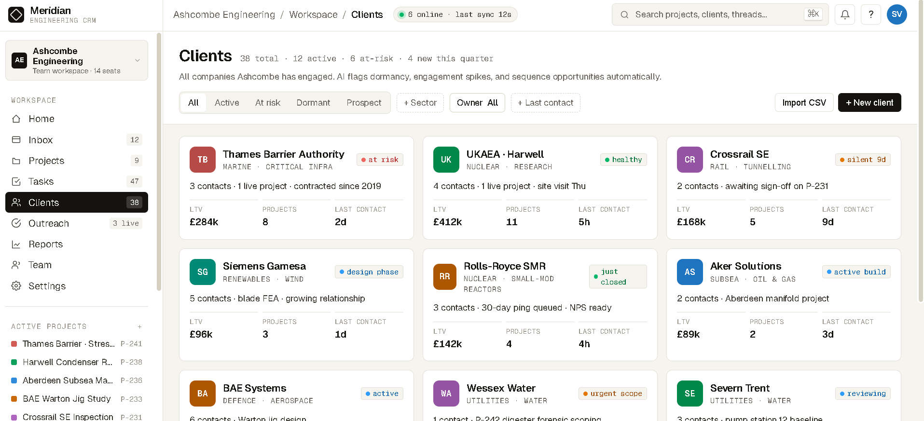Screen dimensions: 924x421
Task: Click reviewing badge on Severn Trent
Action: [863, 394]
